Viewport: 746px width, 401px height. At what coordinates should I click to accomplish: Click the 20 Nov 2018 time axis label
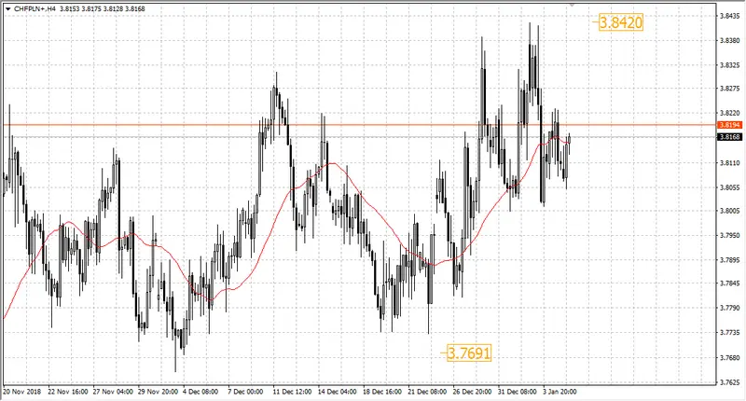(22, 392)
